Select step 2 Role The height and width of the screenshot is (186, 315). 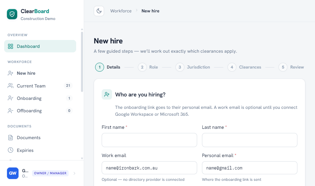pos(148,67)
